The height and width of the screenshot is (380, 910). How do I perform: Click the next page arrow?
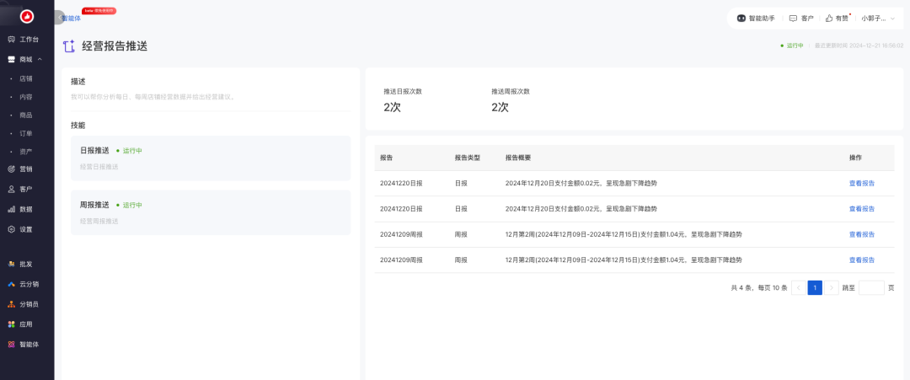click(832, 288)
